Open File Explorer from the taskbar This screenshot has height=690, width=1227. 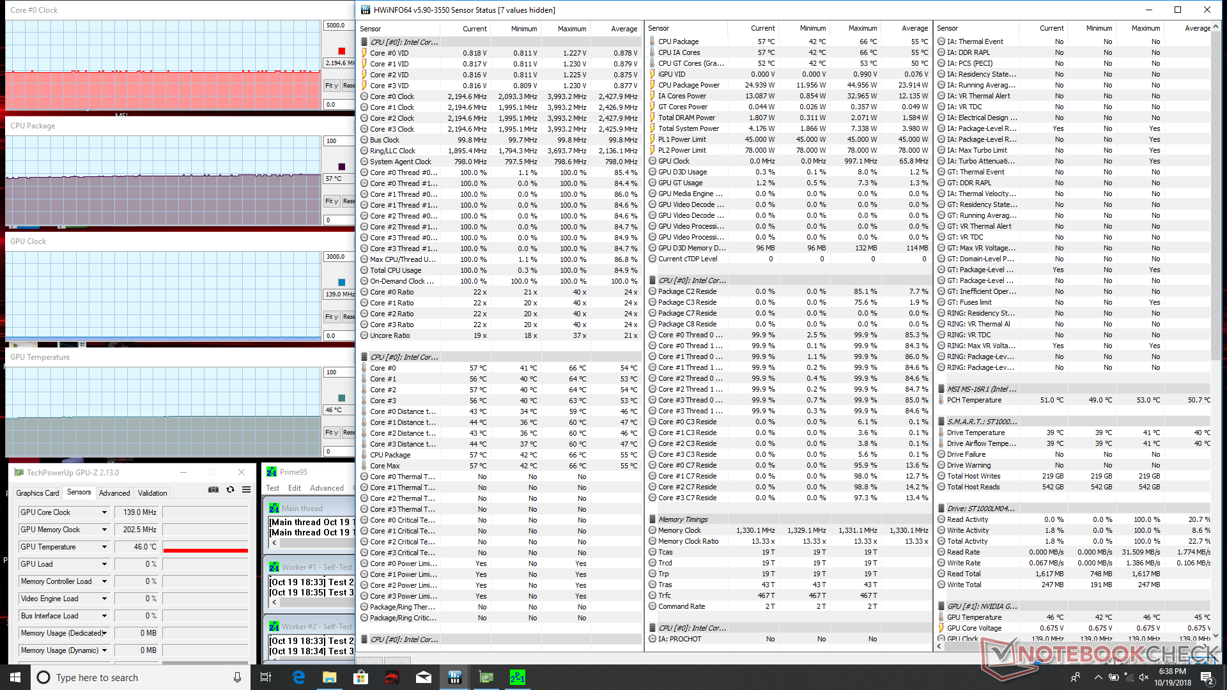329,677
